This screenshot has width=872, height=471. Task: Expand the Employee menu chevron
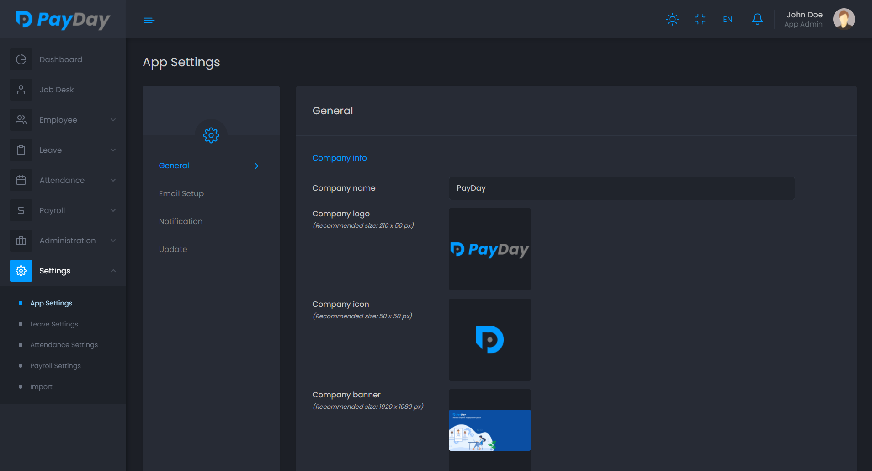(113, 120)
